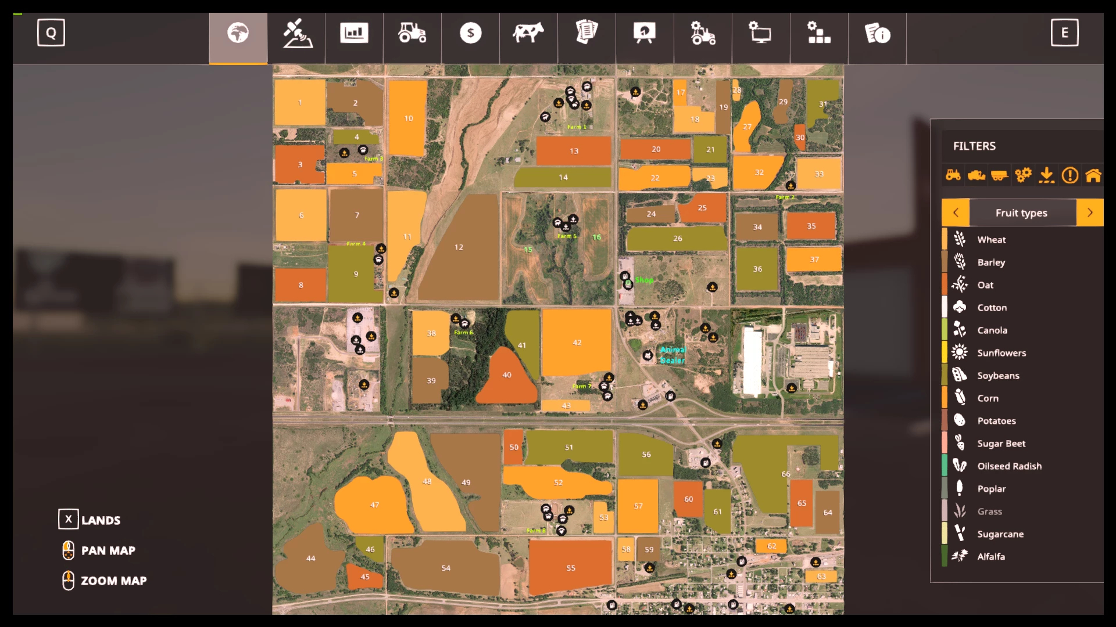Open the animals cow icon tab

pyautogui.click(x=528, y=33)
